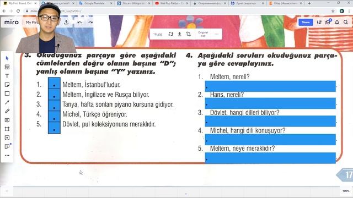Switch to the Google Translate tab
This screenshot has height=198, width=353.
coord(95,3)
